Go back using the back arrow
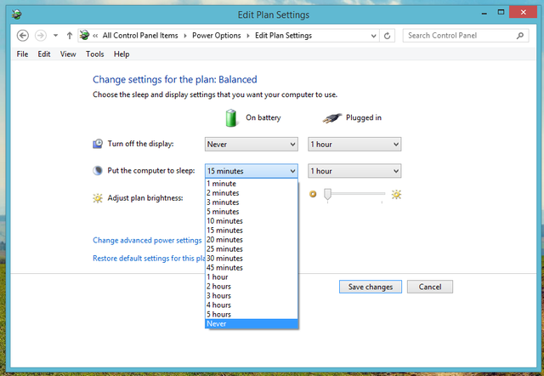 point(23,36)
